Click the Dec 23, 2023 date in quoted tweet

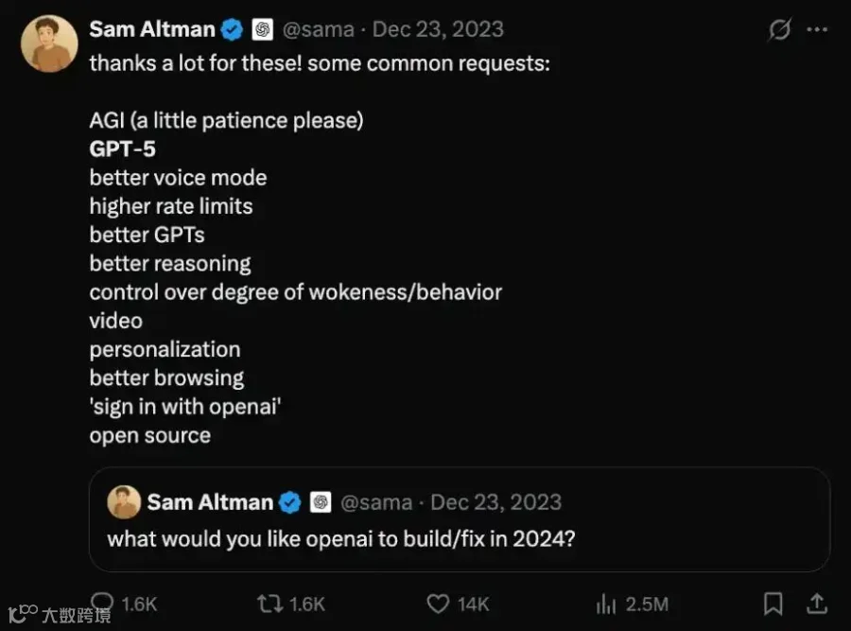496,502
